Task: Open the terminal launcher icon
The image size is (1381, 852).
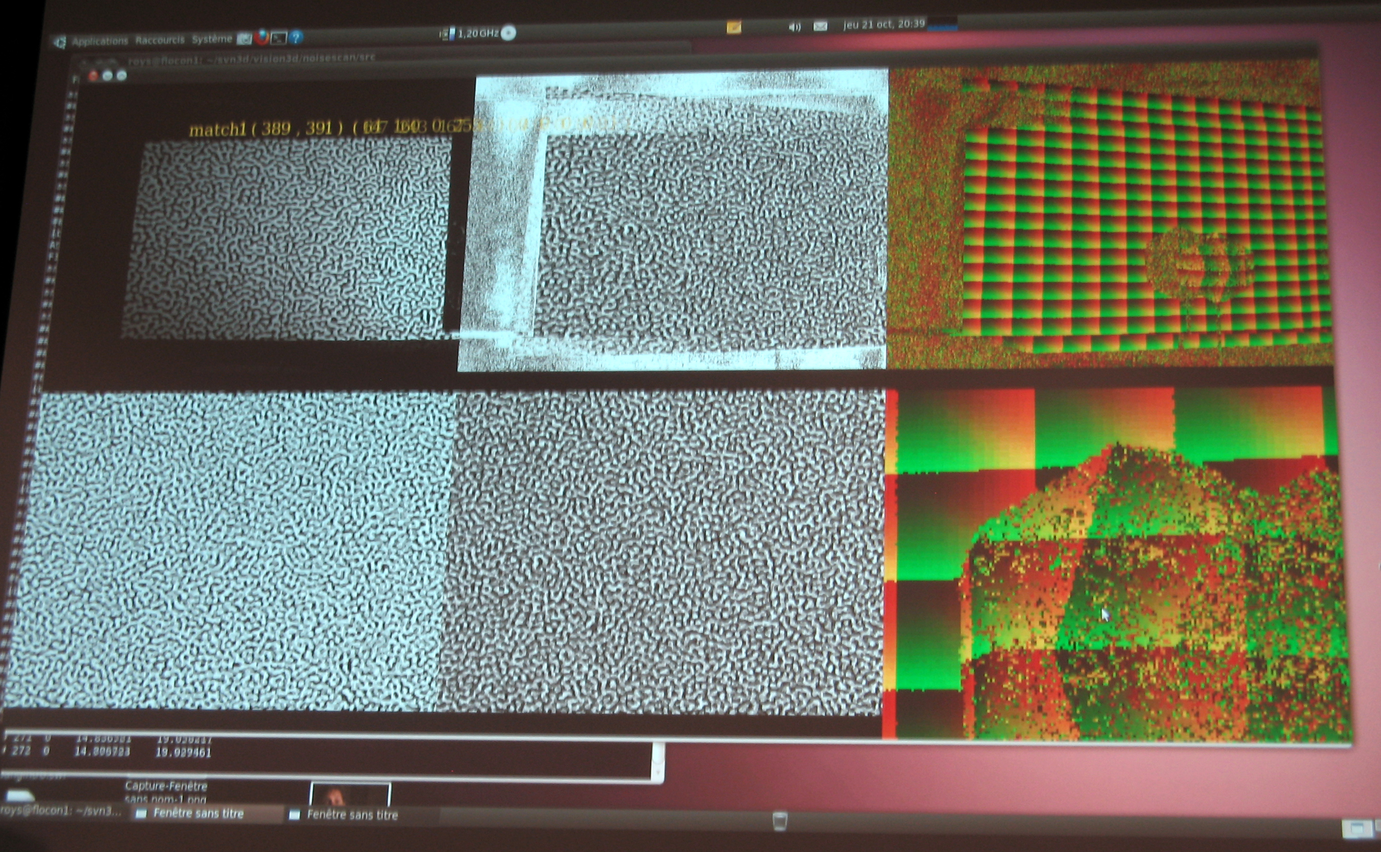Action: (279, 38)
